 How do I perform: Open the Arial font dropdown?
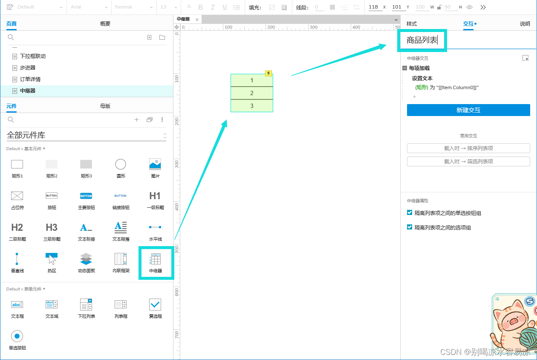89,7
